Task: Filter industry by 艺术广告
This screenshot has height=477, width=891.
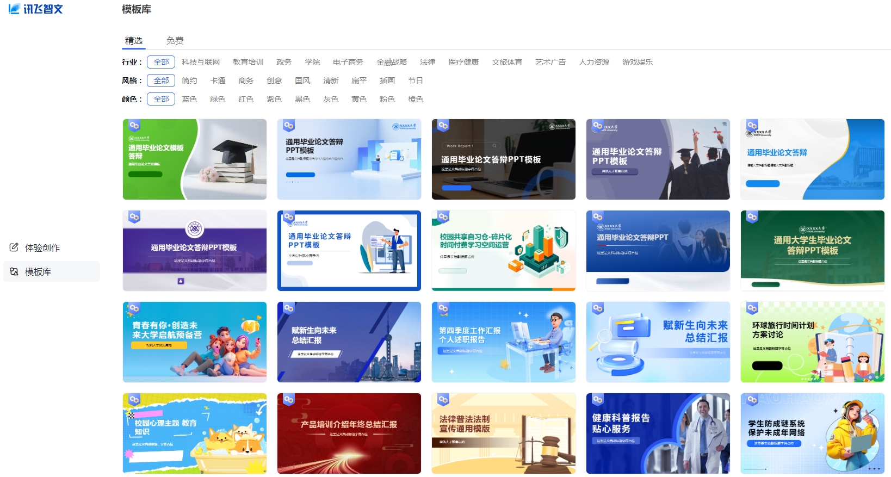Action: point(550,62)
